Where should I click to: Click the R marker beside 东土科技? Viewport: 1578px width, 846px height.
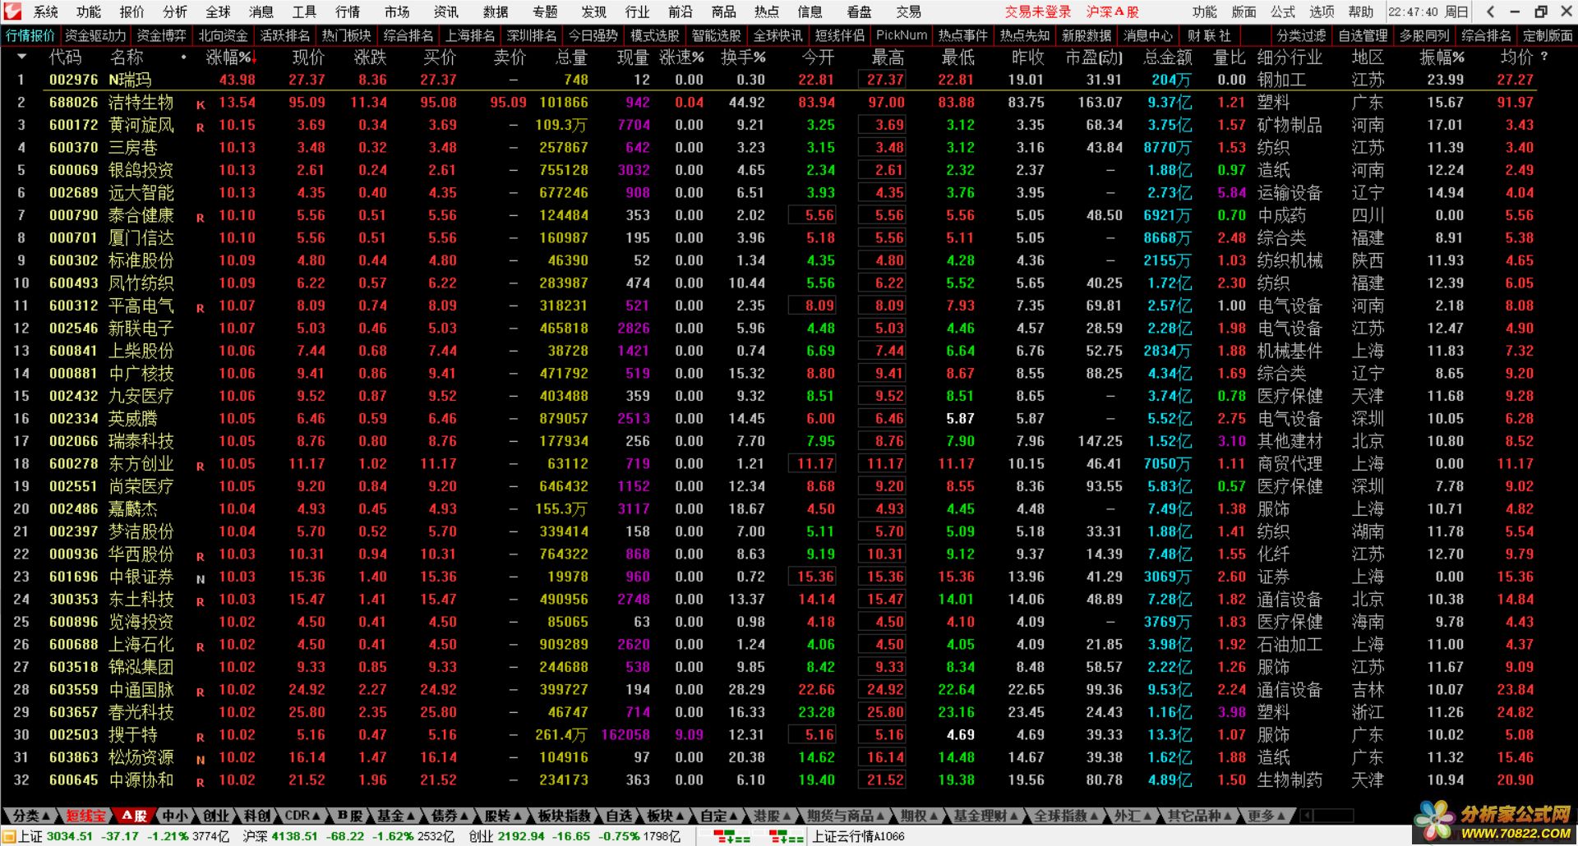[201, 602]
